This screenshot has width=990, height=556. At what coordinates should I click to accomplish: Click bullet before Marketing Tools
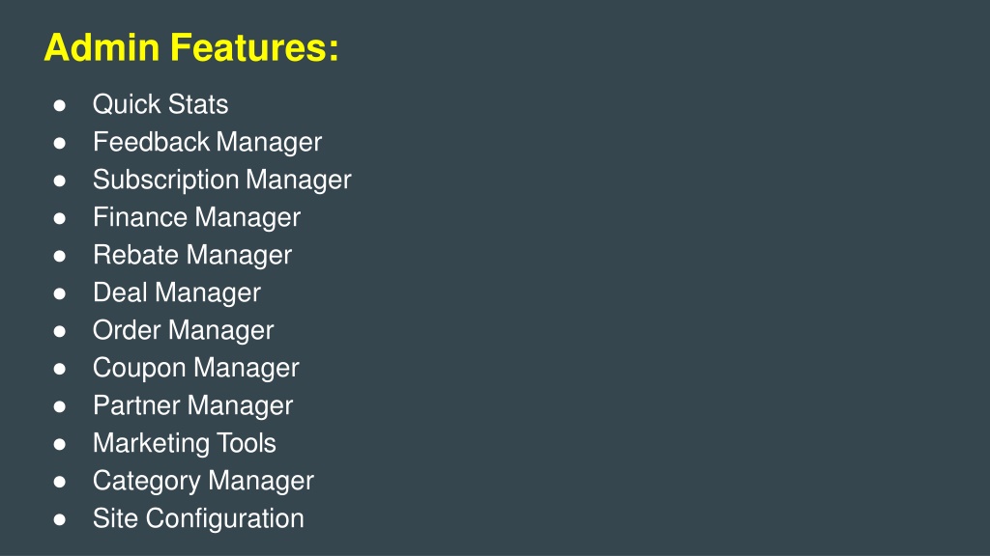coord(59,444)
